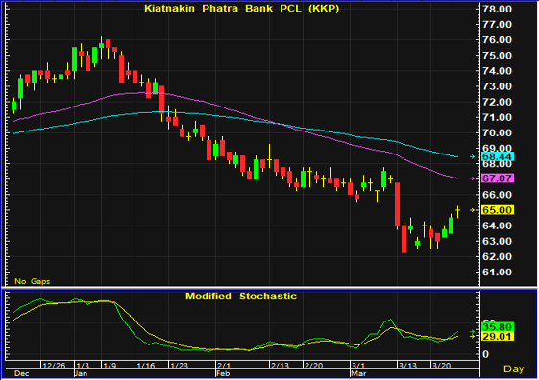Click the green 35.80 stochastic value label

pyautogui.click(x=498, y=326)
